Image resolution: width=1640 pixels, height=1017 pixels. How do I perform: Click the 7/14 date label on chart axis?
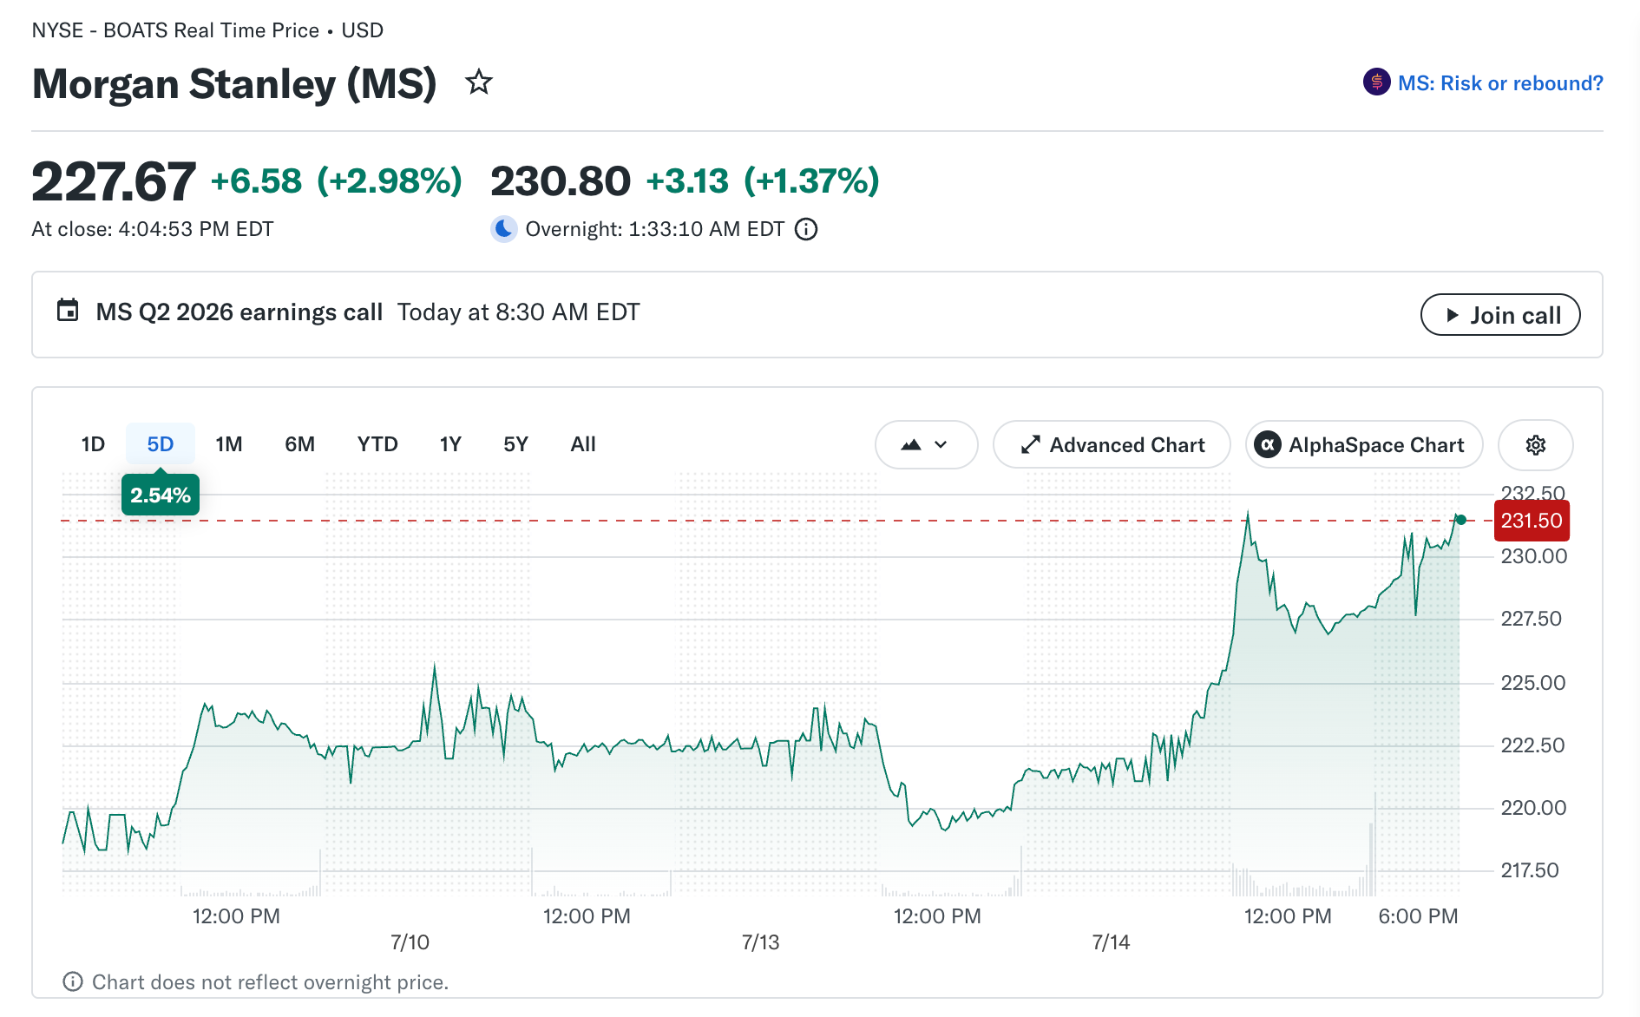(1111, 942)
